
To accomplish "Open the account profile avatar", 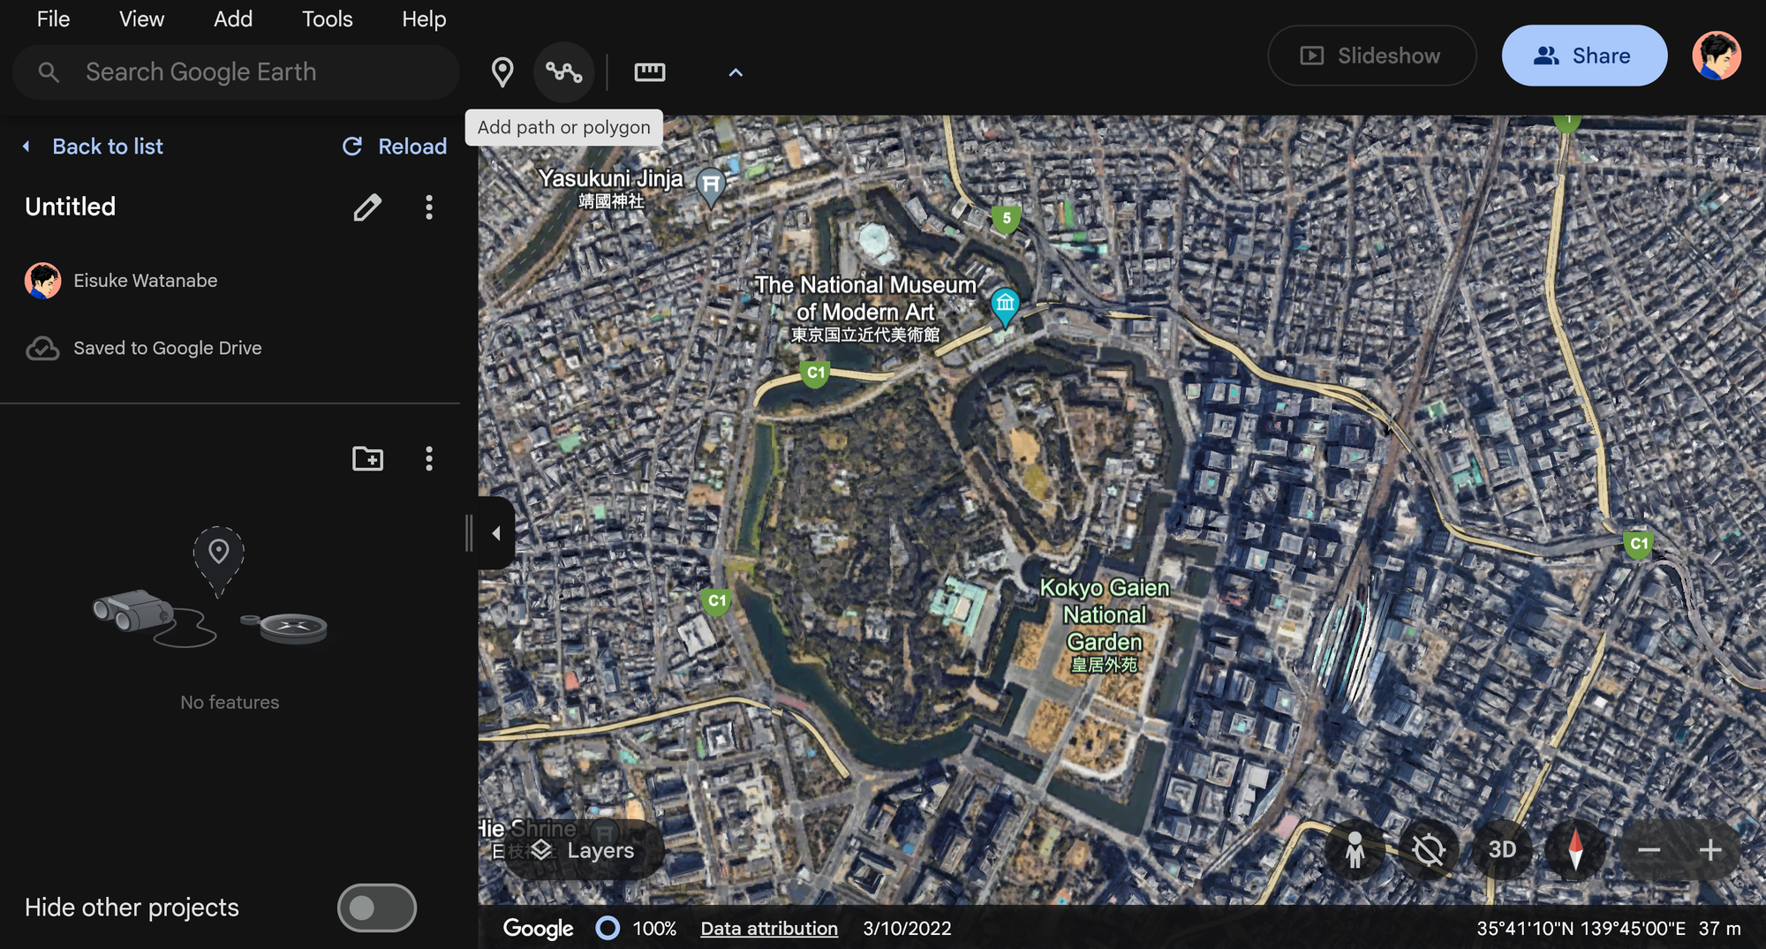I will point(1717,56).
